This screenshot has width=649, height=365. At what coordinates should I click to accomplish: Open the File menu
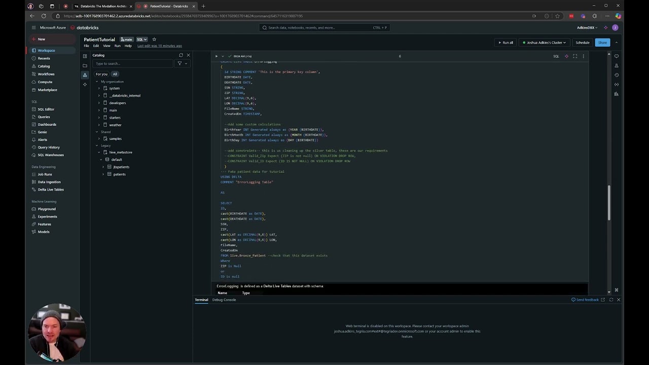click(x=87, y=46)
